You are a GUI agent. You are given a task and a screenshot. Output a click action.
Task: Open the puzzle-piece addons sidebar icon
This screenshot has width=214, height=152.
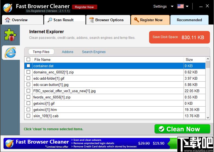point(10,35)
